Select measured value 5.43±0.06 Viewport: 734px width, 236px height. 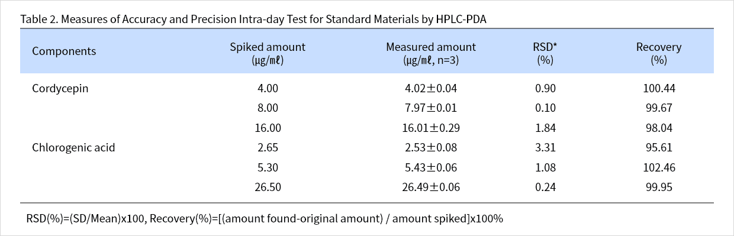431,167
